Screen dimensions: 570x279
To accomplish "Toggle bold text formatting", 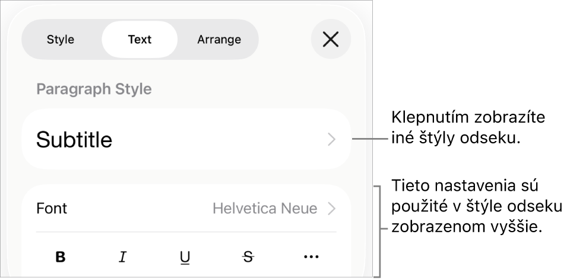I will coord(61,256).
